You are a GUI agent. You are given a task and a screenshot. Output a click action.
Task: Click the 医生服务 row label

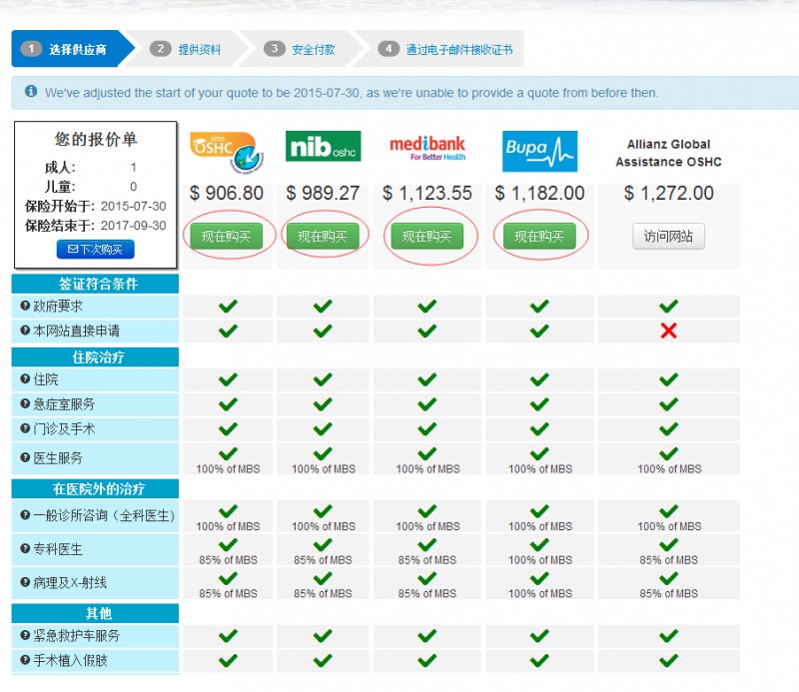[x=58, y=458]
